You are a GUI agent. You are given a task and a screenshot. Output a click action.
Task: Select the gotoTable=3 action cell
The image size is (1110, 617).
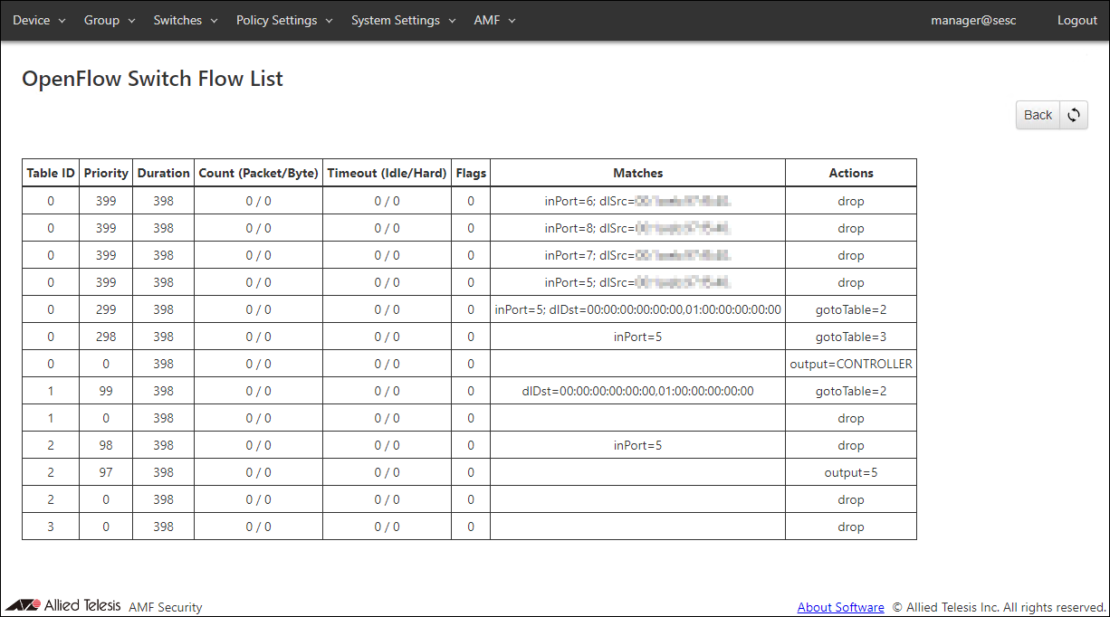tap(850, 337)
